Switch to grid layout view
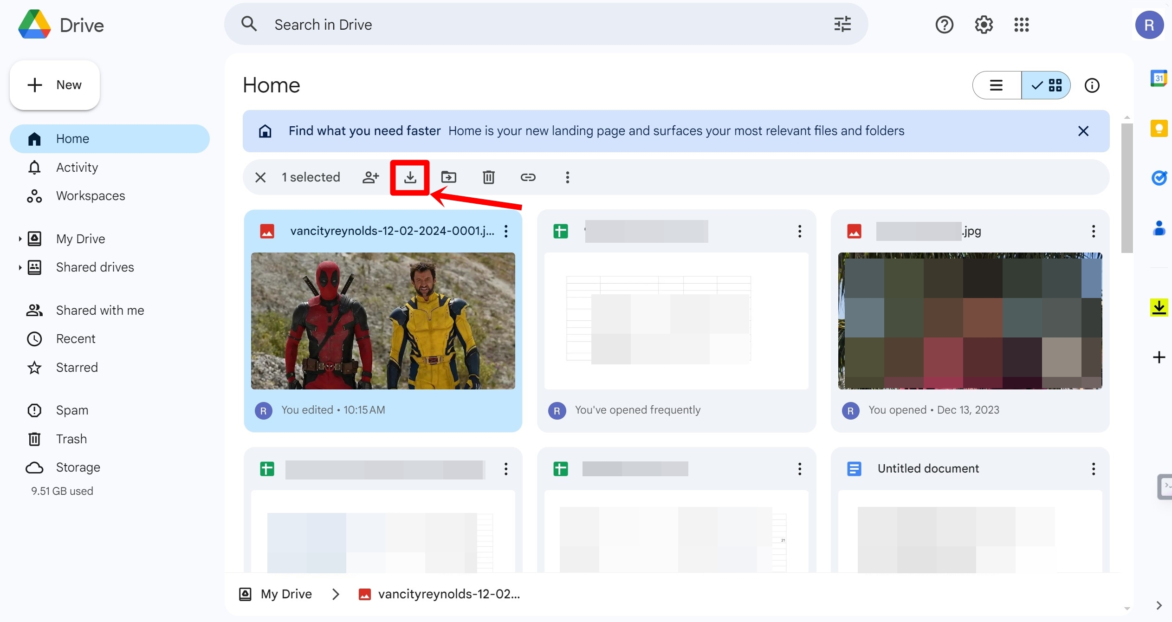This screenshot has width=1172, height=622. click(x=1046, y=85)
